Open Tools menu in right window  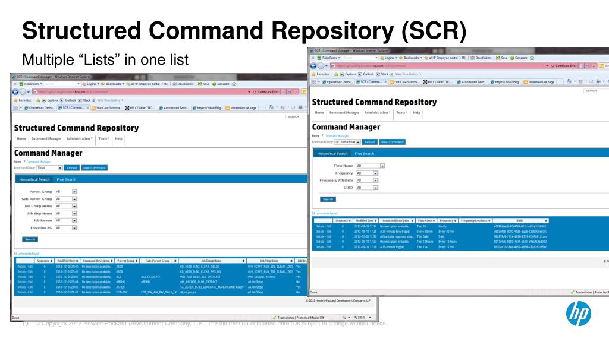click(401, 112)
